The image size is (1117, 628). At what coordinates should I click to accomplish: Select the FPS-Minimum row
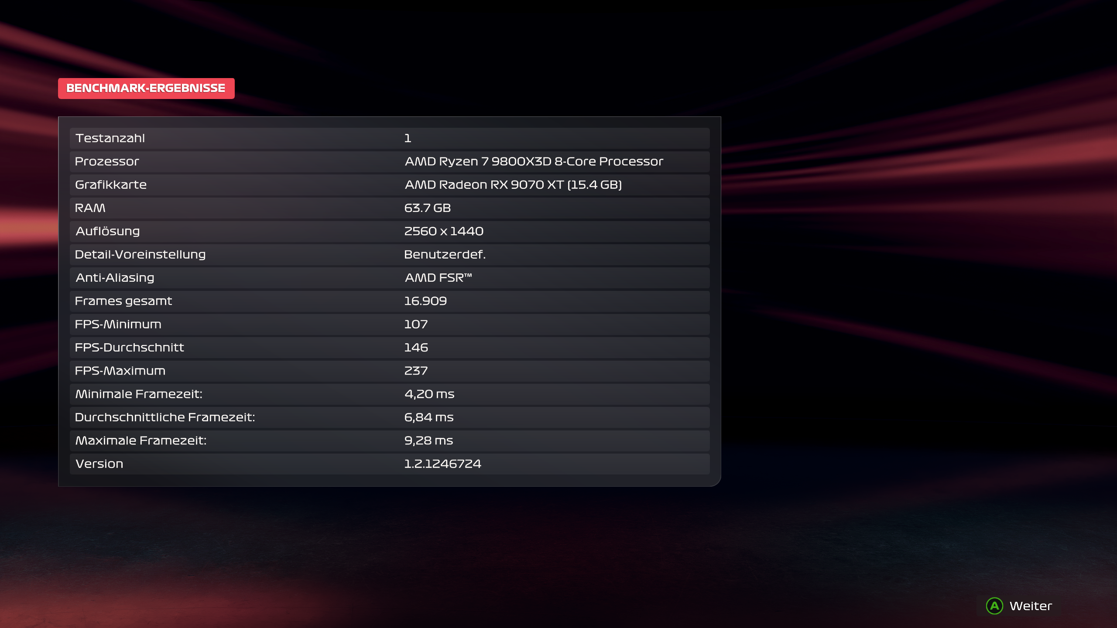[x=389, y=324]
